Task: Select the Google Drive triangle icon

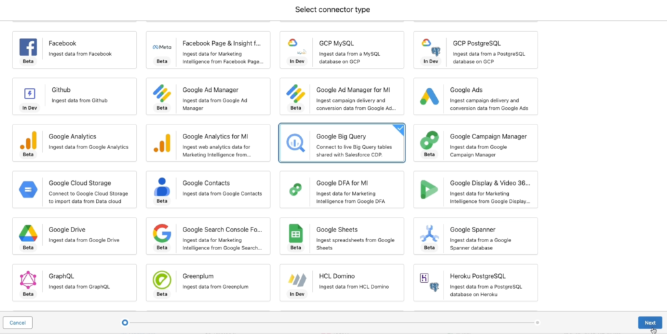Action: coord(28,234)
